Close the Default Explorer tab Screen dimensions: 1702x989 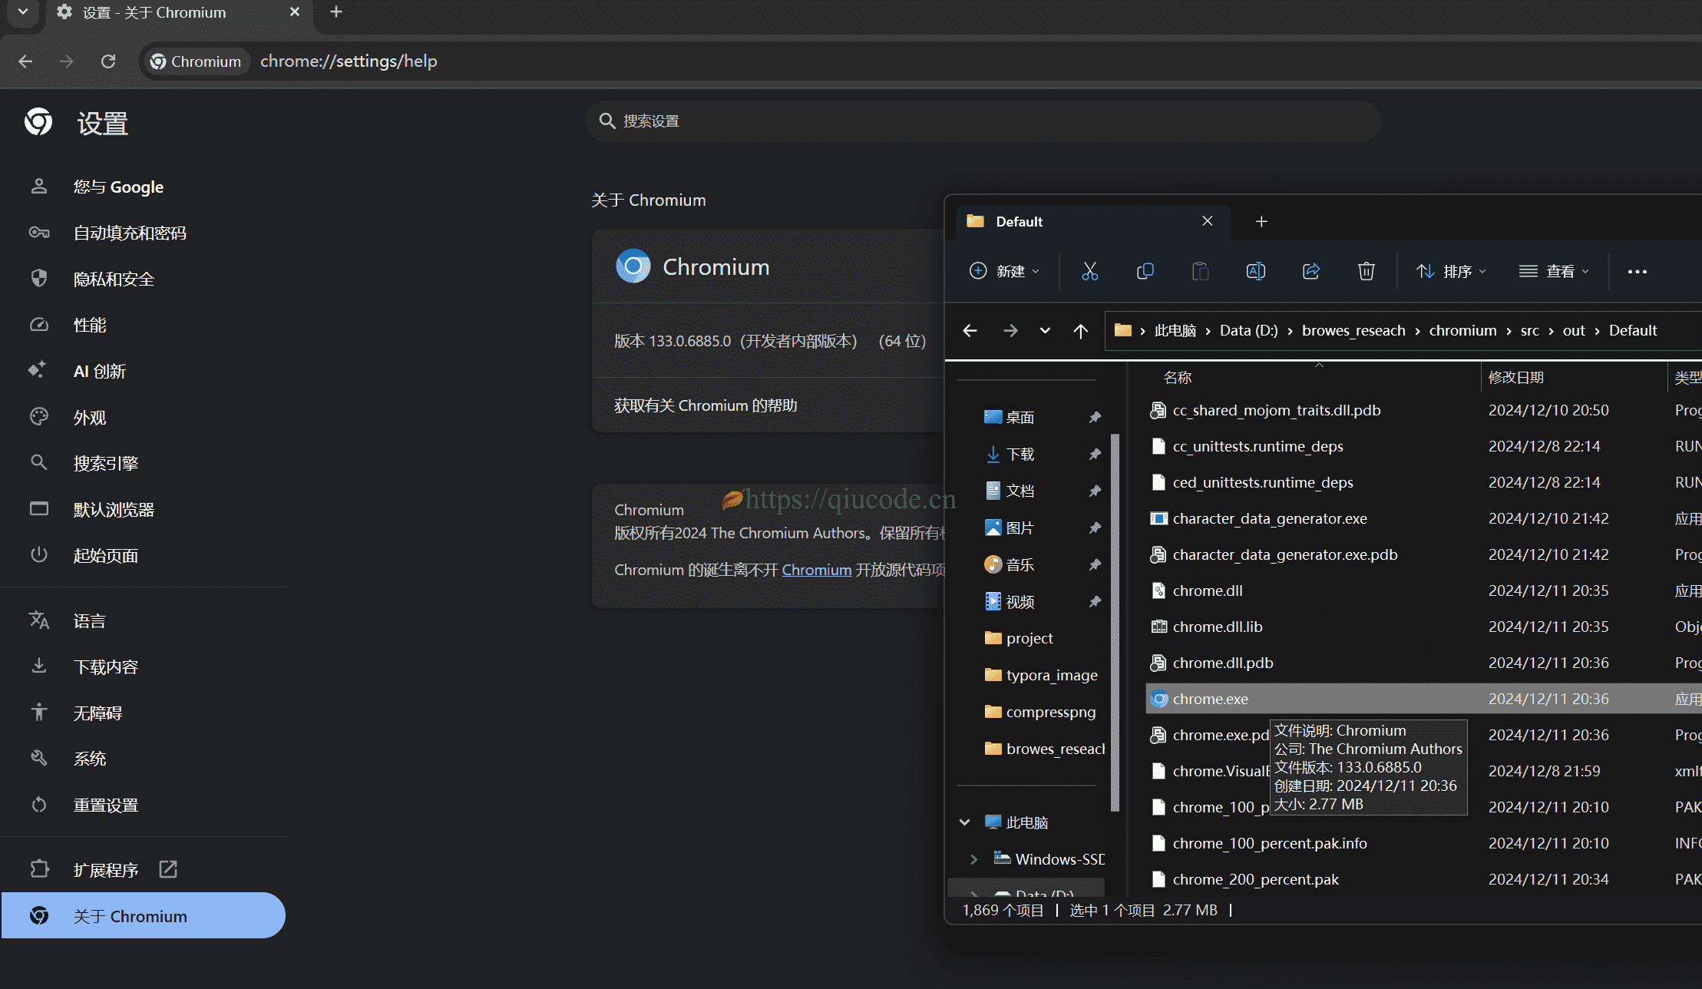(x=1207, y=221)
